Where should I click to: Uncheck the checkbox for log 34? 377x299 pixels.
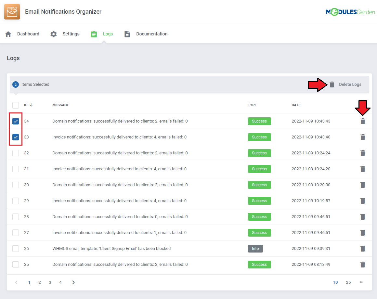pos(16,121)
